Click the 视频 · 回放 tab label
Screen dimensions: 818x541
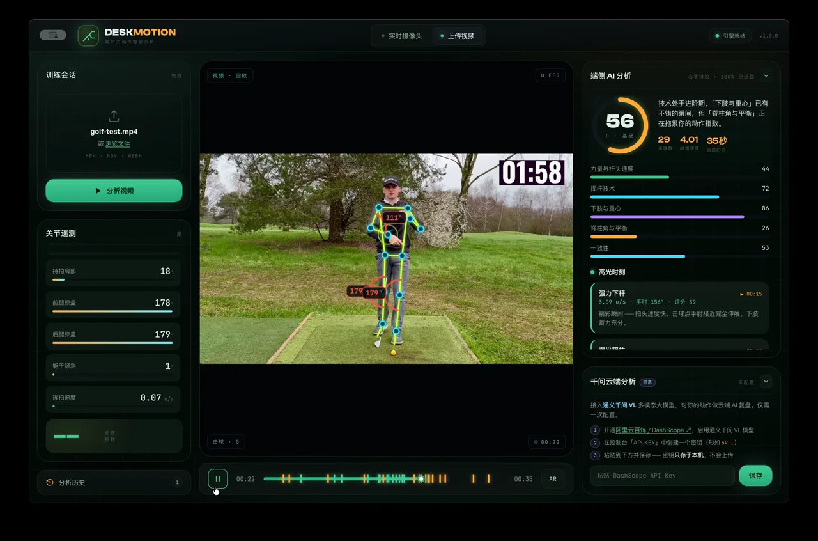click(x=230, y=75)
